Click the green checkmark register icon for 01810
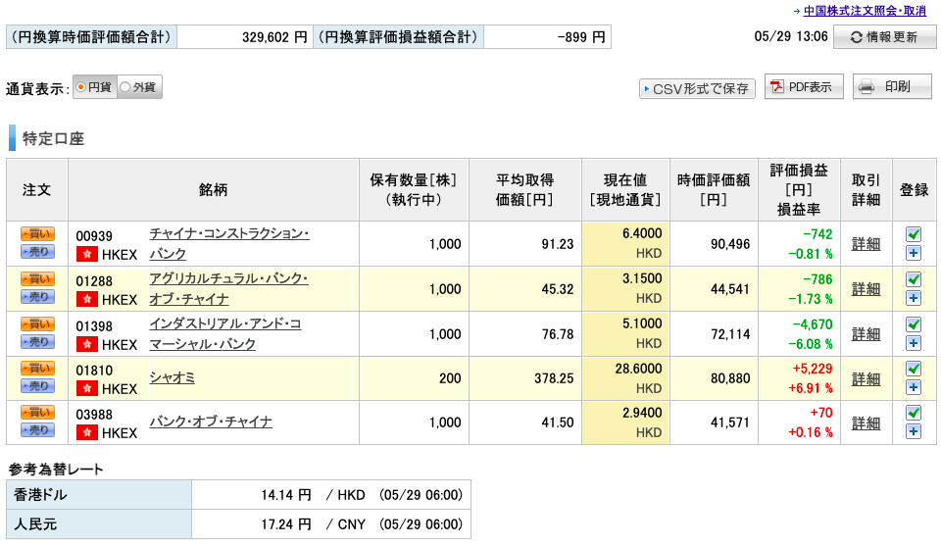This screenshot has height=546, width=941. point(914,369)
